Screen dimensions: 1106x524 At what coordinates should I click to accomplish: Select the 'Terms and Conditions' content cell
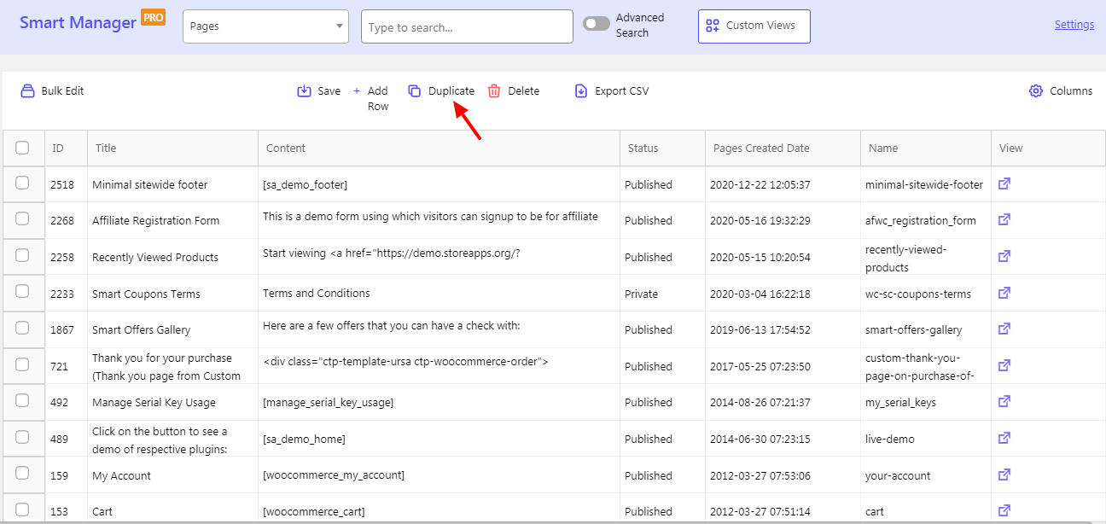tap(439, 294)
